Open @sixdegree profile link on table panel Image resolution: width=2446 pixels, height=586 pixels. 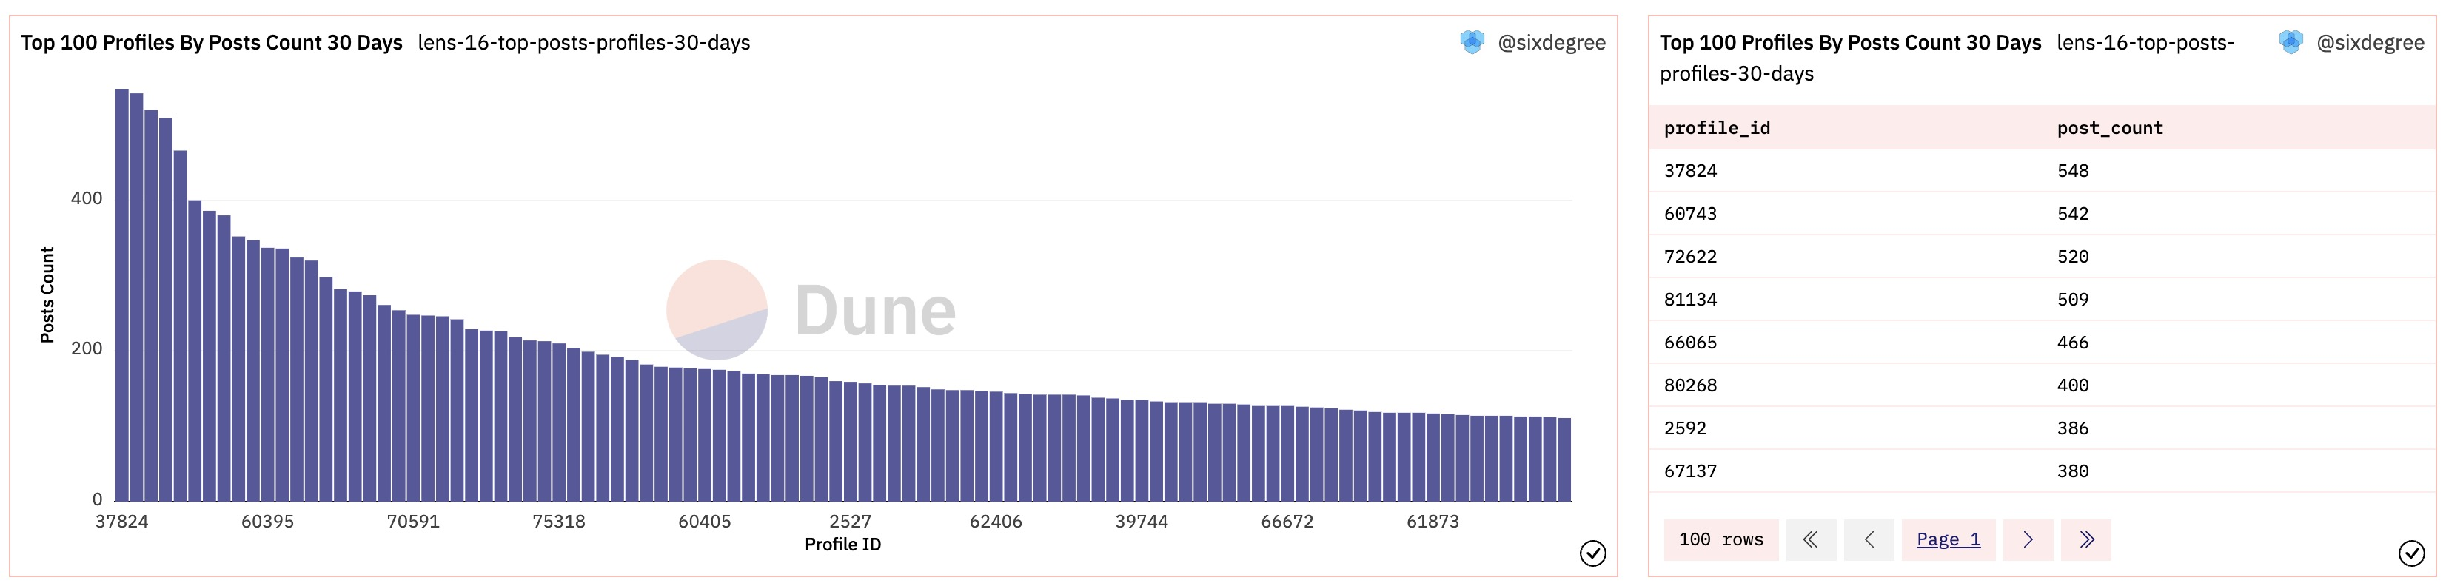(x=2369, y=43)
